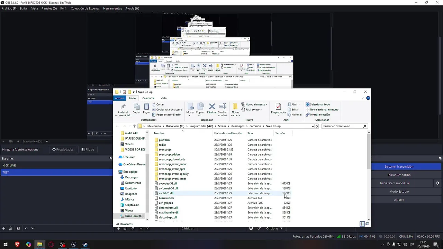Open OBS Colección de Escenas menu
The width and height of the screenshot is (443, 249).
[85, 8]
